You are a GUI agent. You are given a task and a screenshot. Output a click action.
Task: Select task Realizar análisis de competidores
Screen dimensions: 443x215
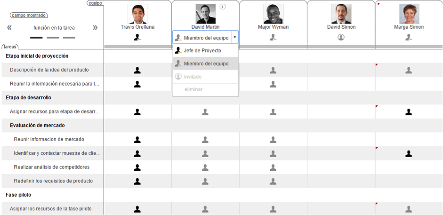(53, 167)
